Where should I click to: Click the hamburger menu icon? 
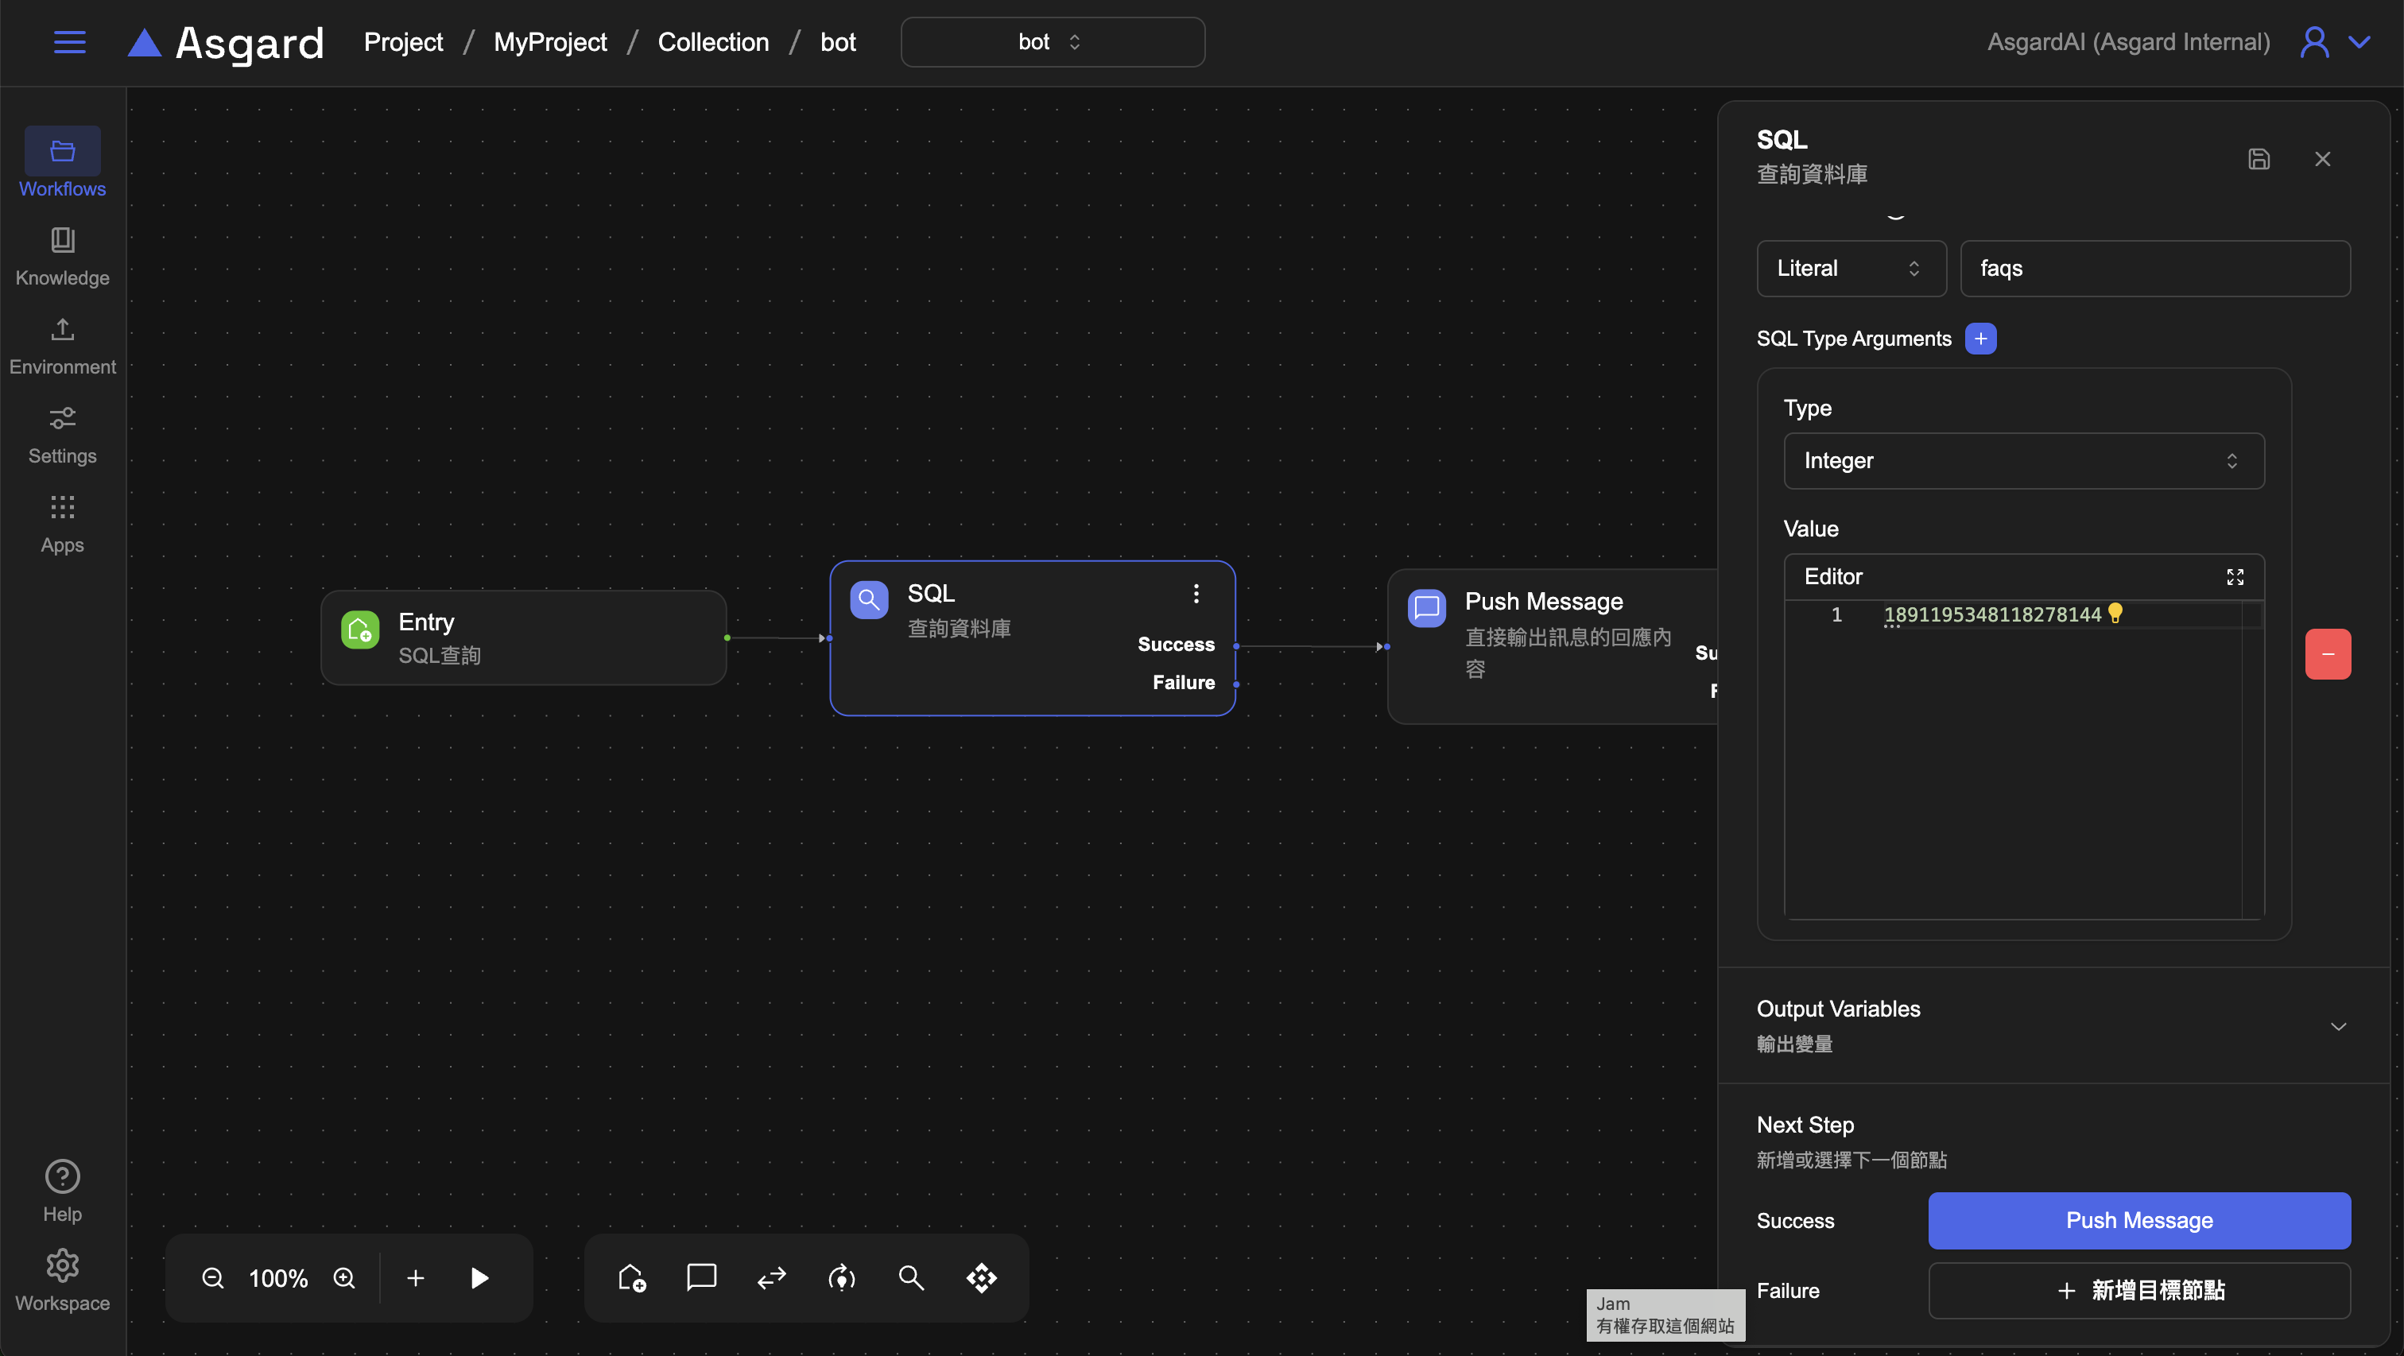coord(69,42)
